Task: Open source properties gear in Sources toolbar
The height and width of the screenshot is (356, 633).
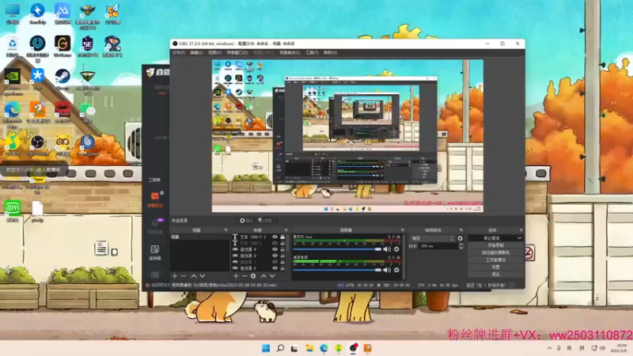Action: pos(253,276)
